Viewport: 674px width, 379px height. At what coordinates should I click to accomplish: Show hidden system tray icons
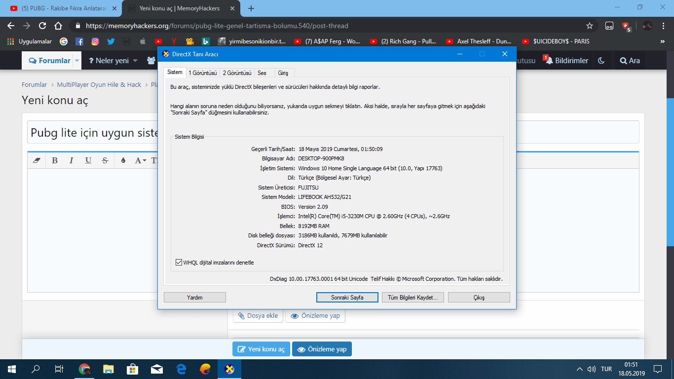[x=580, y=369]
